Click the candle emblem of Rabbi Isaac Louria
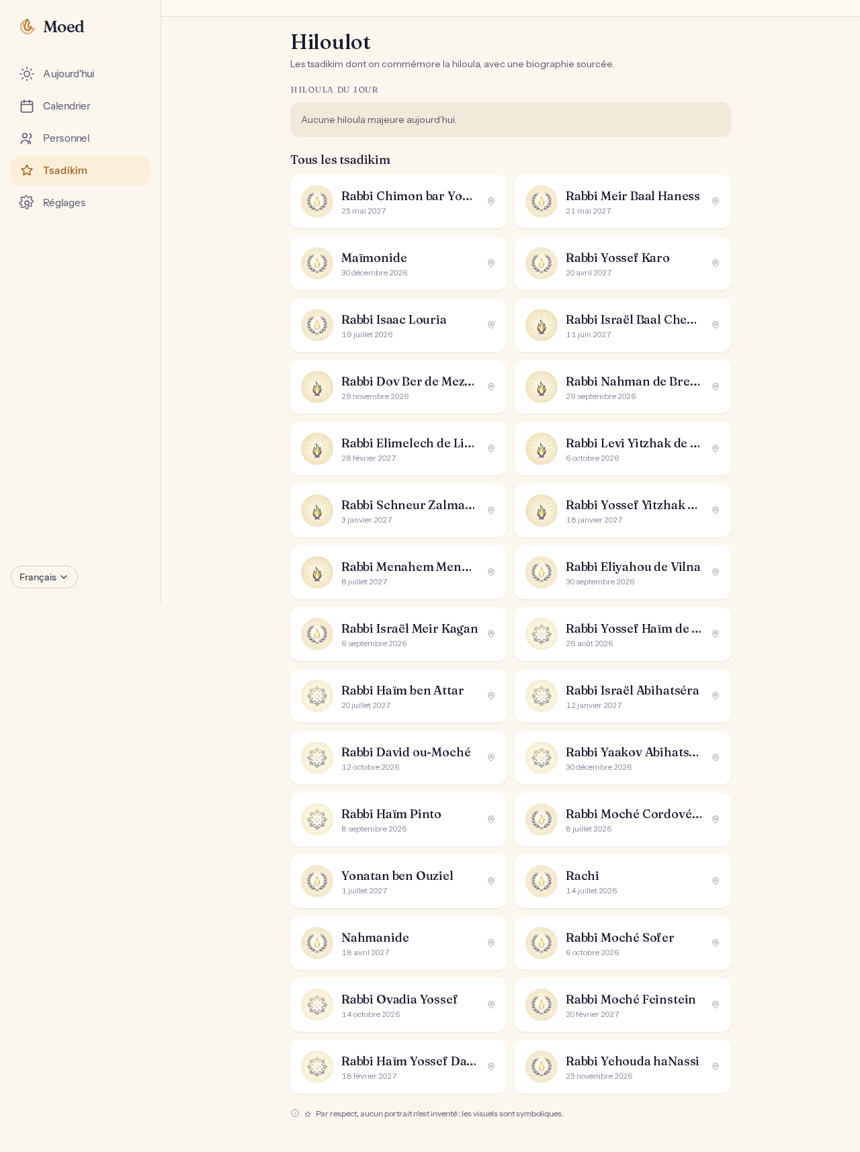The width and height of the screenshot is (860, 1152). tap(317, 325)
